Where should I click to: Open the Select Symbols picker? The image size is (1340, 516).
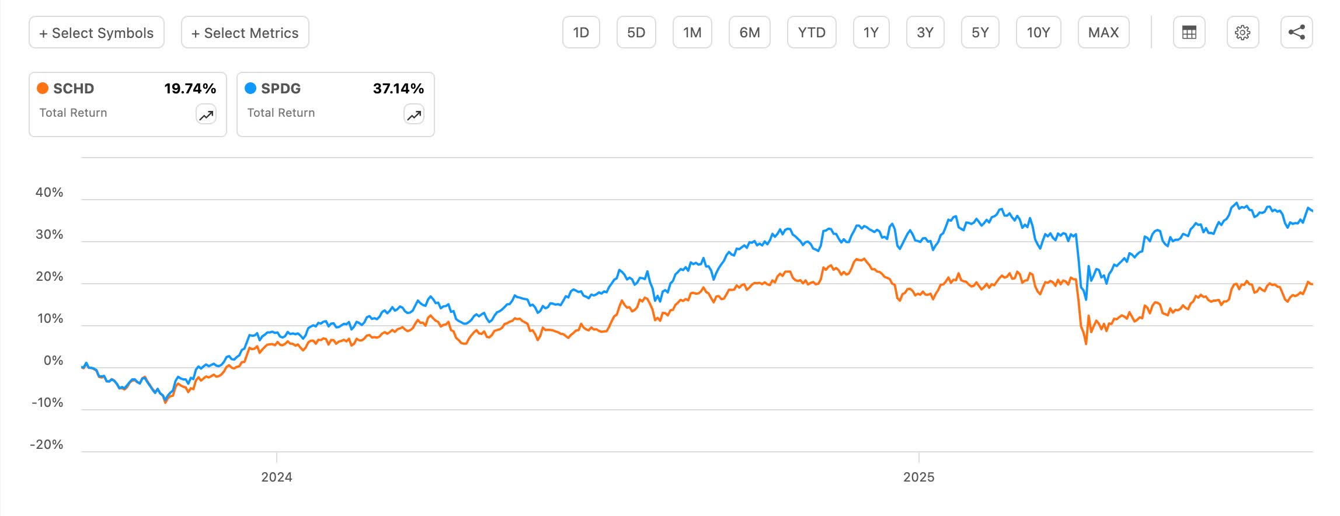pos(96,32)
